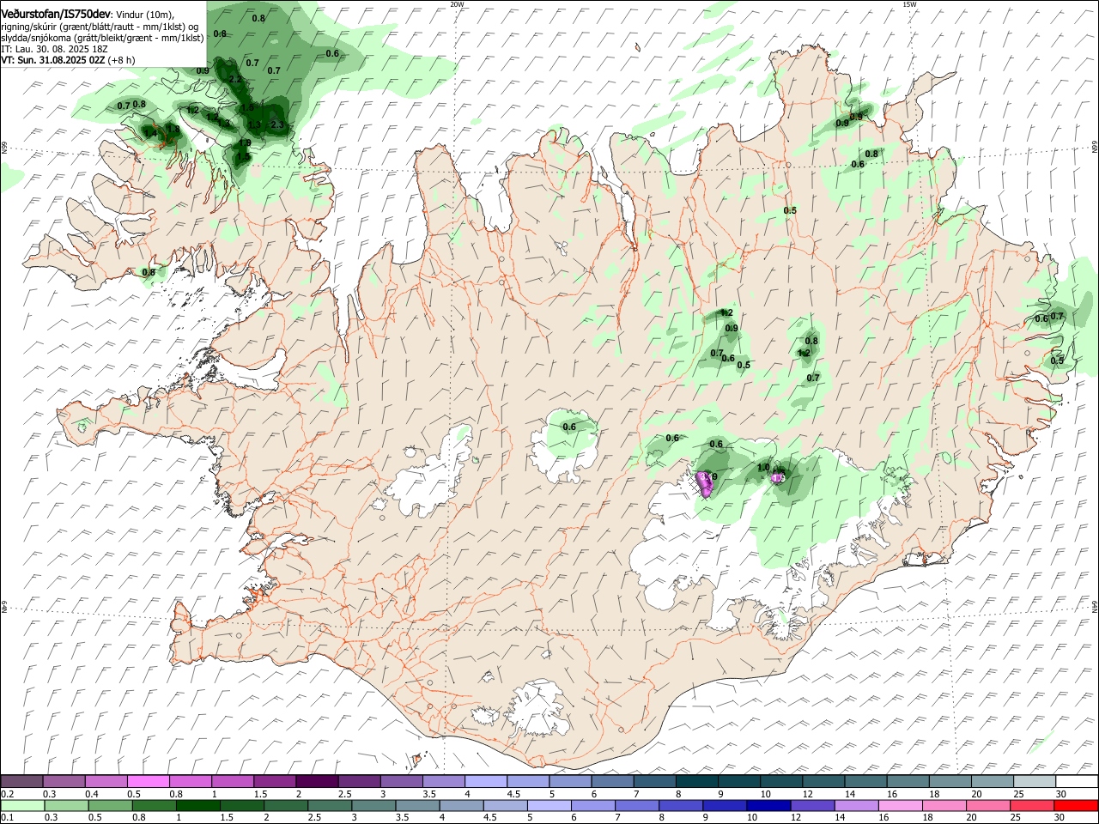Click the '1.0' precipitation value near Vatnajökull
Screen dimensions: 1099x824
pos(763,468)
